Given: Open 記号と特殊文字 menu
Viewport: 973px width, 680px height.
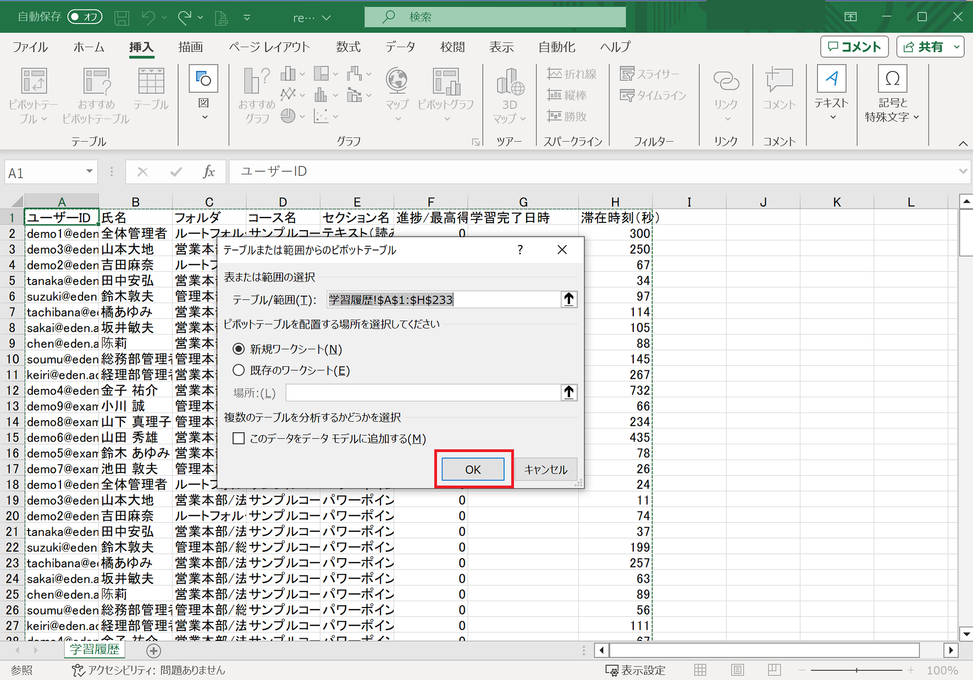Looking at the screenshot, I should click(x=892, y=94).
